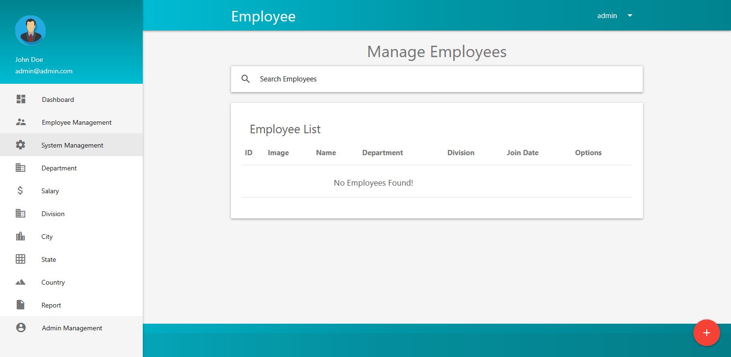Select the Dashboard menu item

pyautogui.click(x=58, y=99)
